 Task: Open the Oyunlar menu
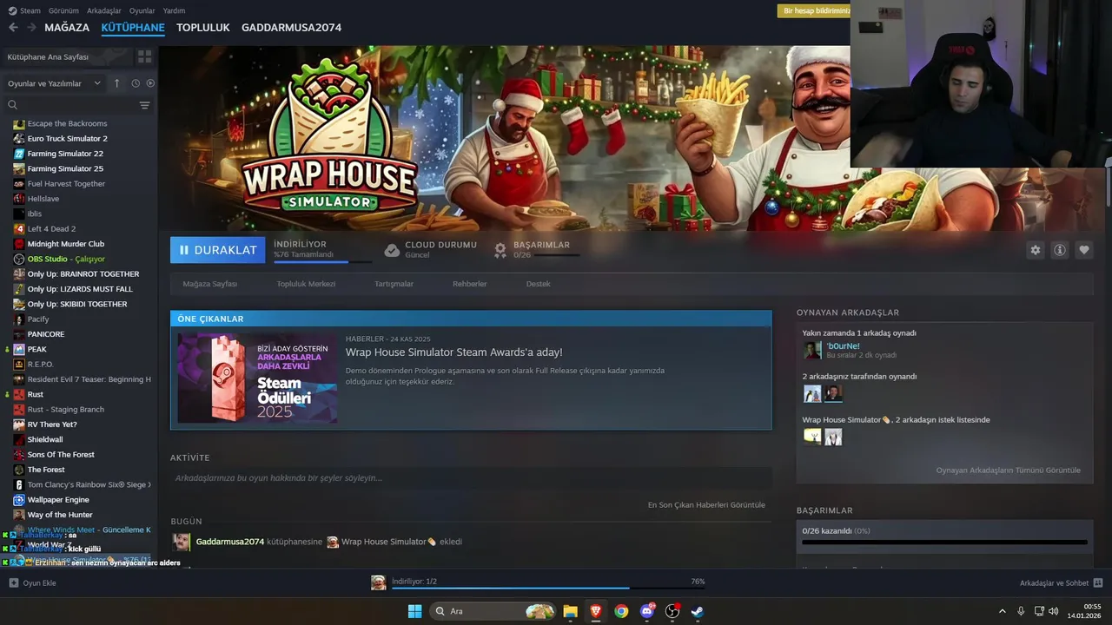[142, 10]
